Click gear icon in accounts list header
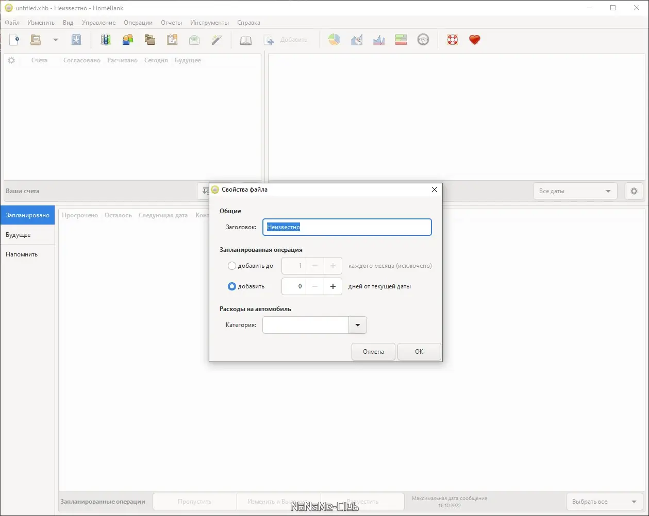The image size is (649, 516). 11,60
